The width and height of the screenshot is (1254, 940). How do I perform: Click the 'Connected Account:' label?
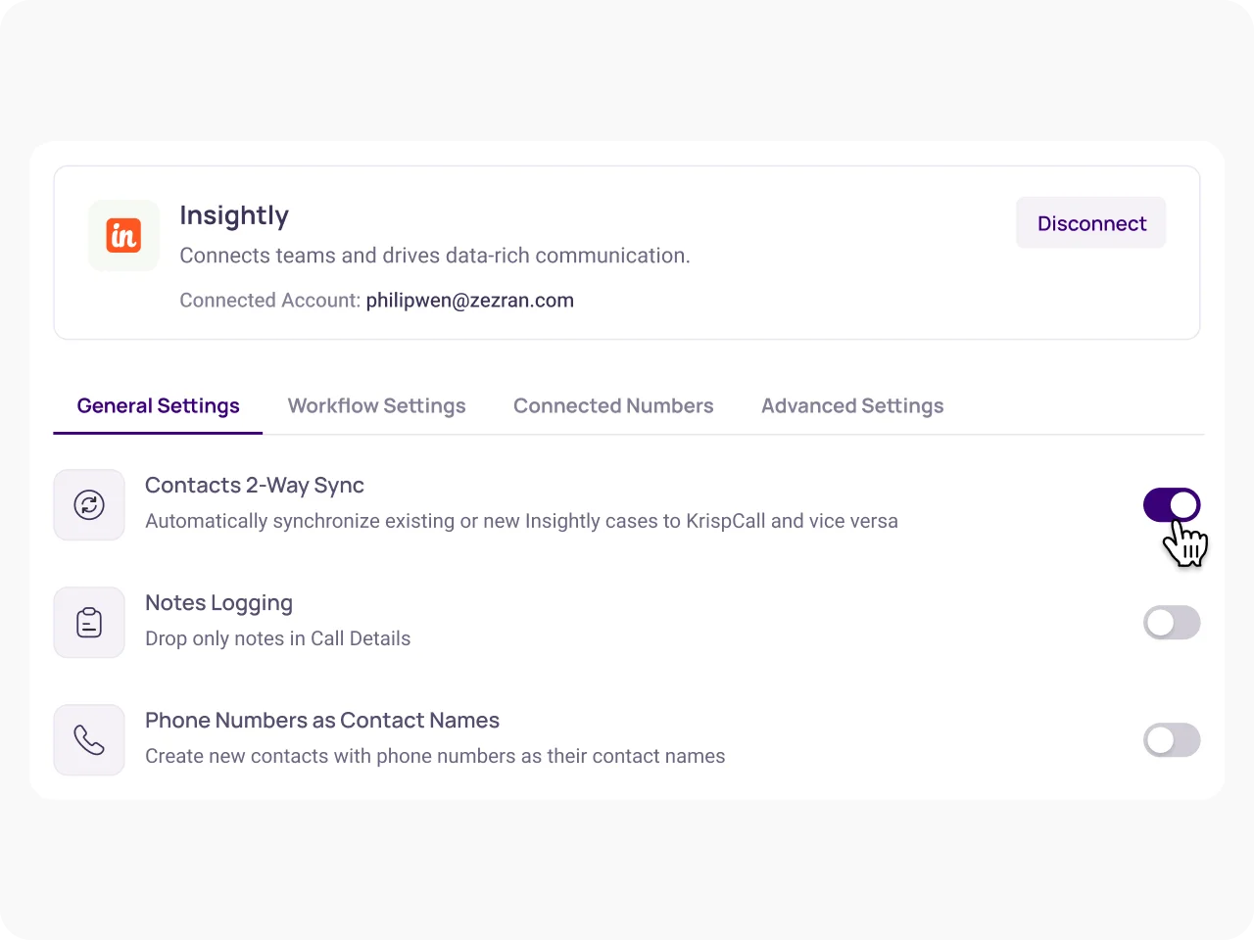(x=270, y=301)
